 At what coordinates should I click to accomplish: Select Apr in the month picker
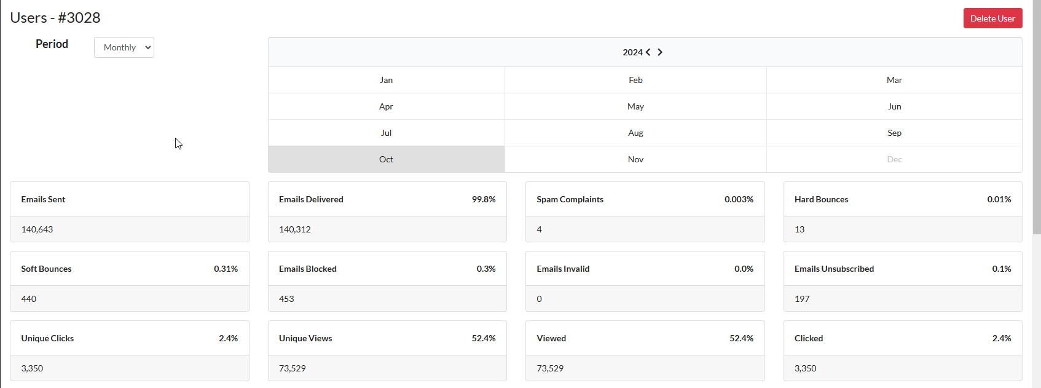[386, 106]
